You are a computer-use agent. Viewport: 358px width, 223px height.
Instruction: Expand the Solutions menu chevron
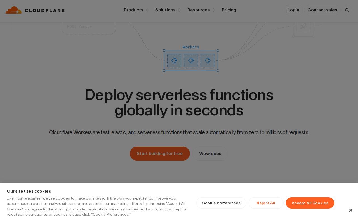[179, 10]
